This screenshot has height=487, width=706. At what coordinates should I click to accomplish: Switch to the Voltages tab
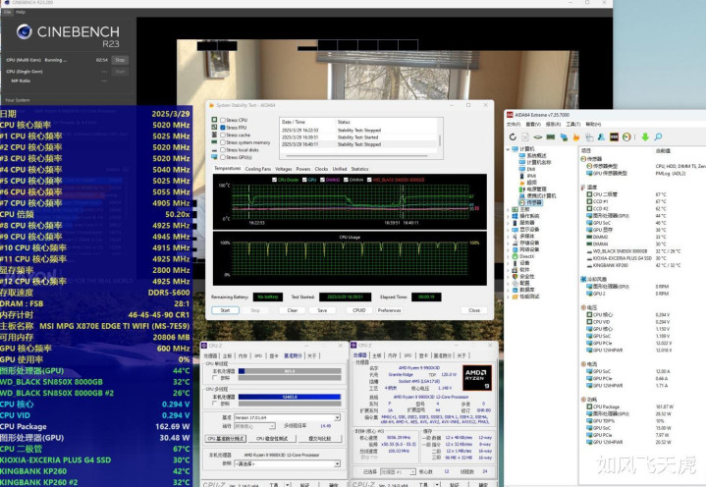coord(283,169)
